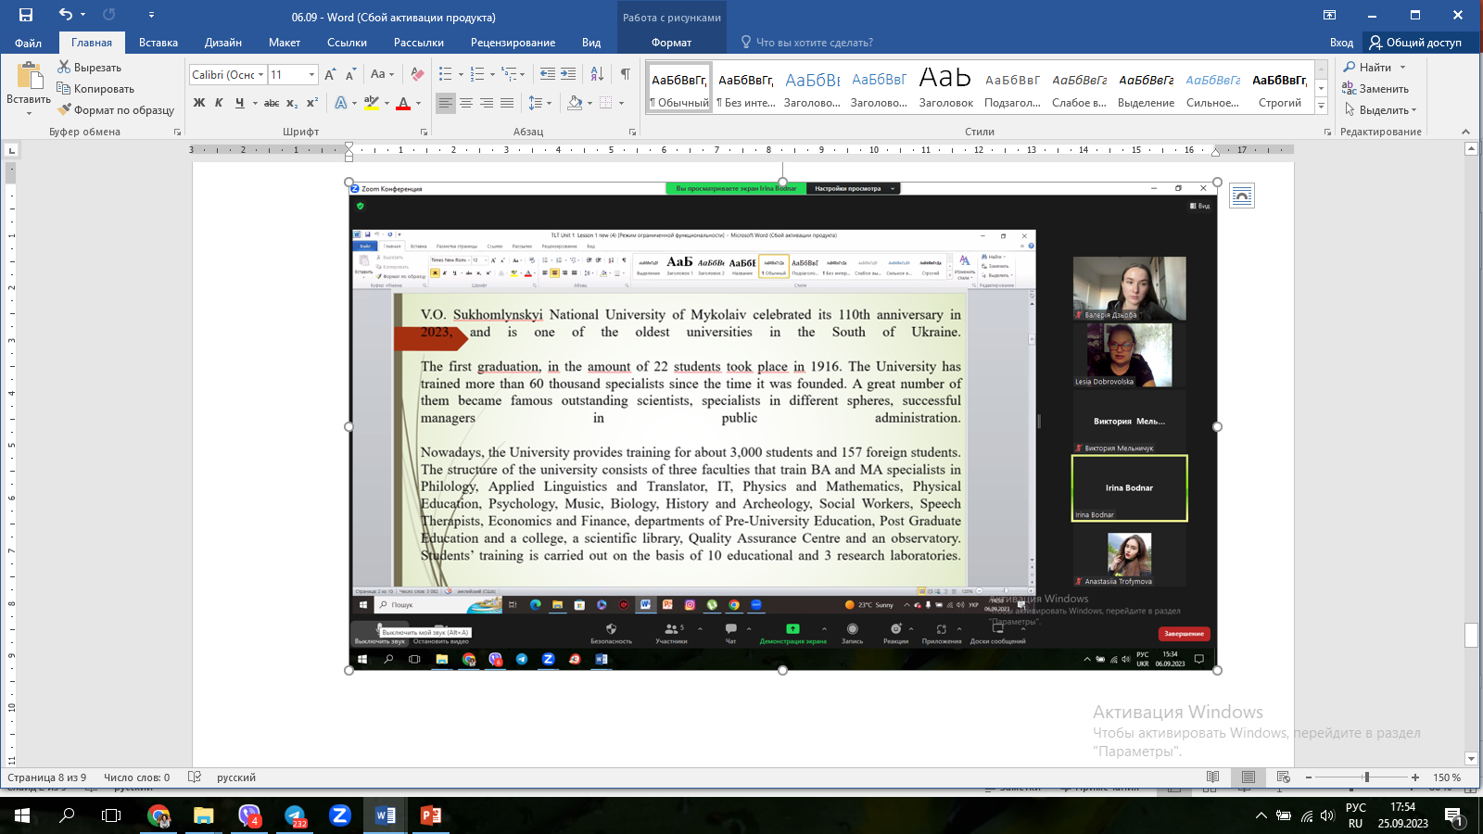Image resolution: width=1483 pixels, height=834 pixels.
Task: Open borders dropdown arrow
Action: (621, 103)
